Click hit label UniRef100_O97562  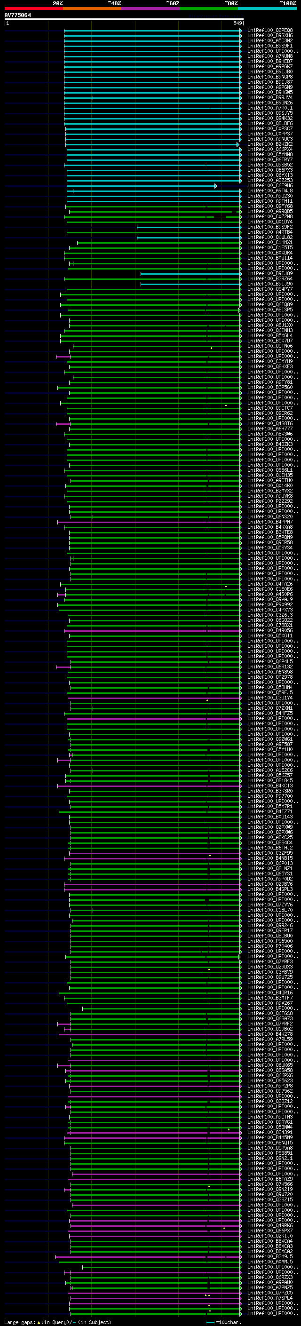click(270, 1091)
